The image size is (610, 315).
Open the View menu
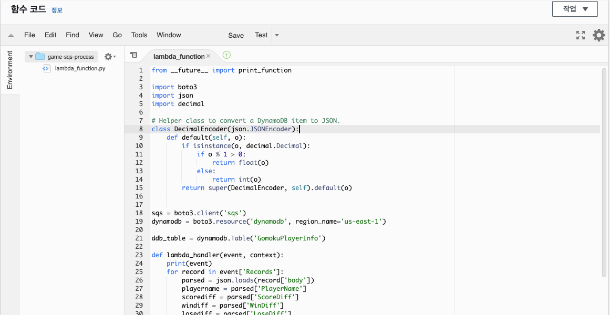coord(96,35)
